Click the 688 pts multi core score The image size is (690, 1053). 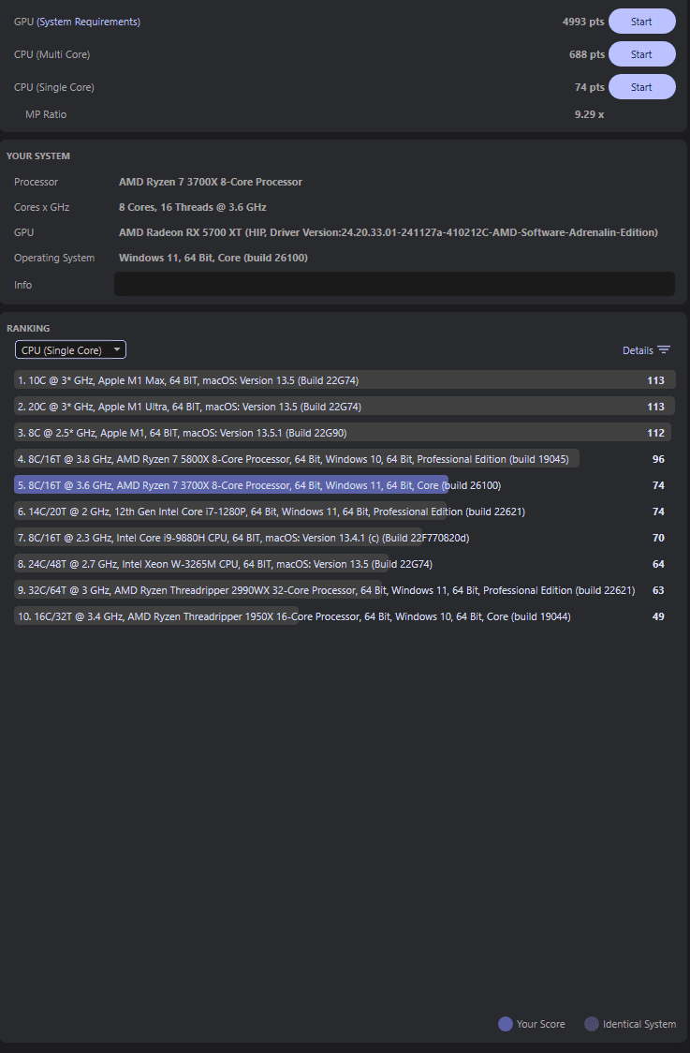click(587, 54)
